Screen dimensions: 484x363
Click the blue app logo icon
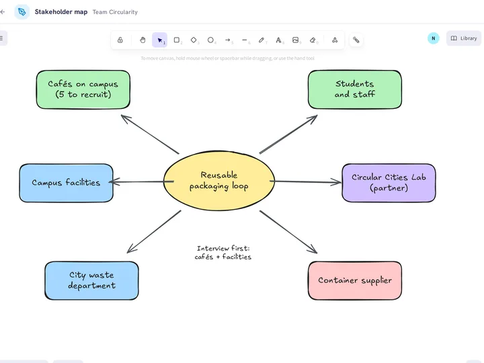pyautogui.click(x=22, y=11)
